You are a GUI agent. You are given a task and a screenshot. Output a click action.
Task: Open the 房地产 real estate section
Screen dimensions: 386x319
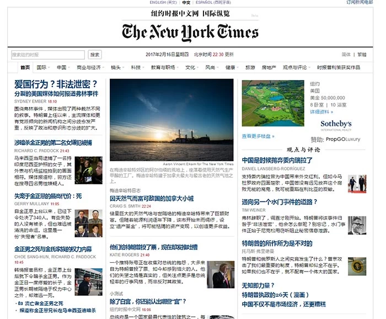[269, 67]
